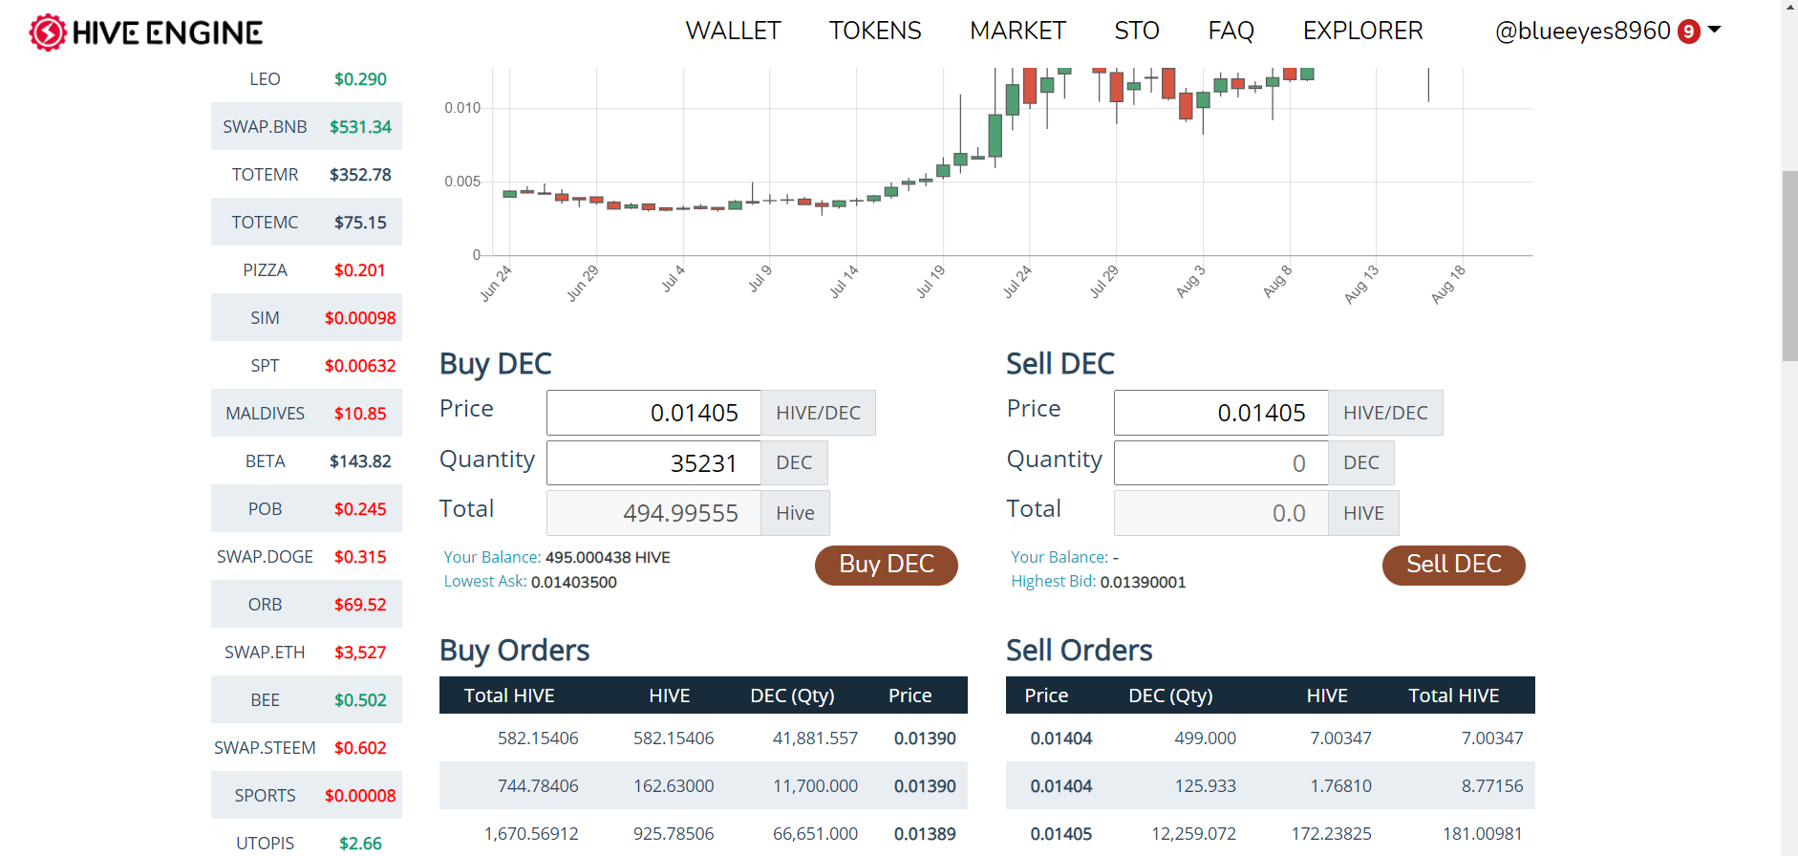1798x856 pixels.
Task: Open MALDIVES token market
Action: 307,413
